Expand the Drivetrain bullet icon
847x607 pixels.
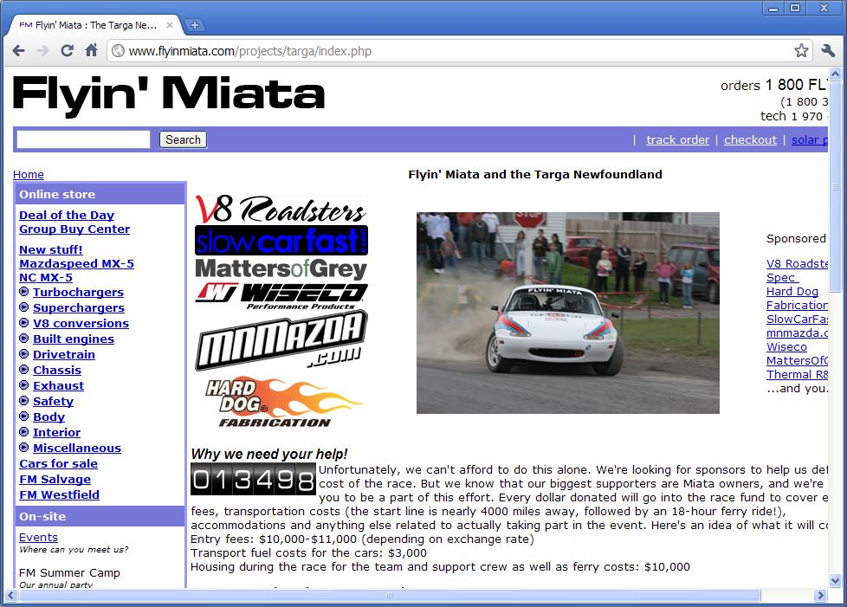tap(23, 354)
